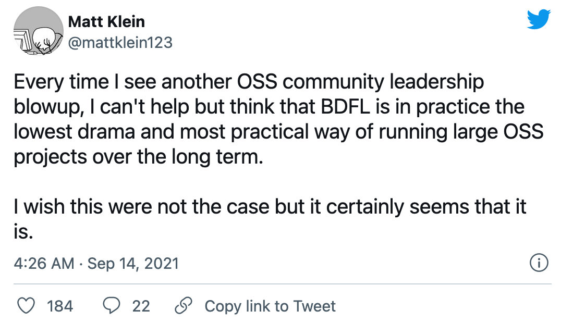The width and height of the screenshot is (561, 323).
Task: Click the 184 likes count
Action: [60, 306]
